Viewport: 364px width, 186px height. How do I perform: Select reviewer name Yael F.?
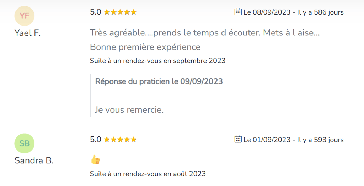pyautogui.click(x=27, y=33)
